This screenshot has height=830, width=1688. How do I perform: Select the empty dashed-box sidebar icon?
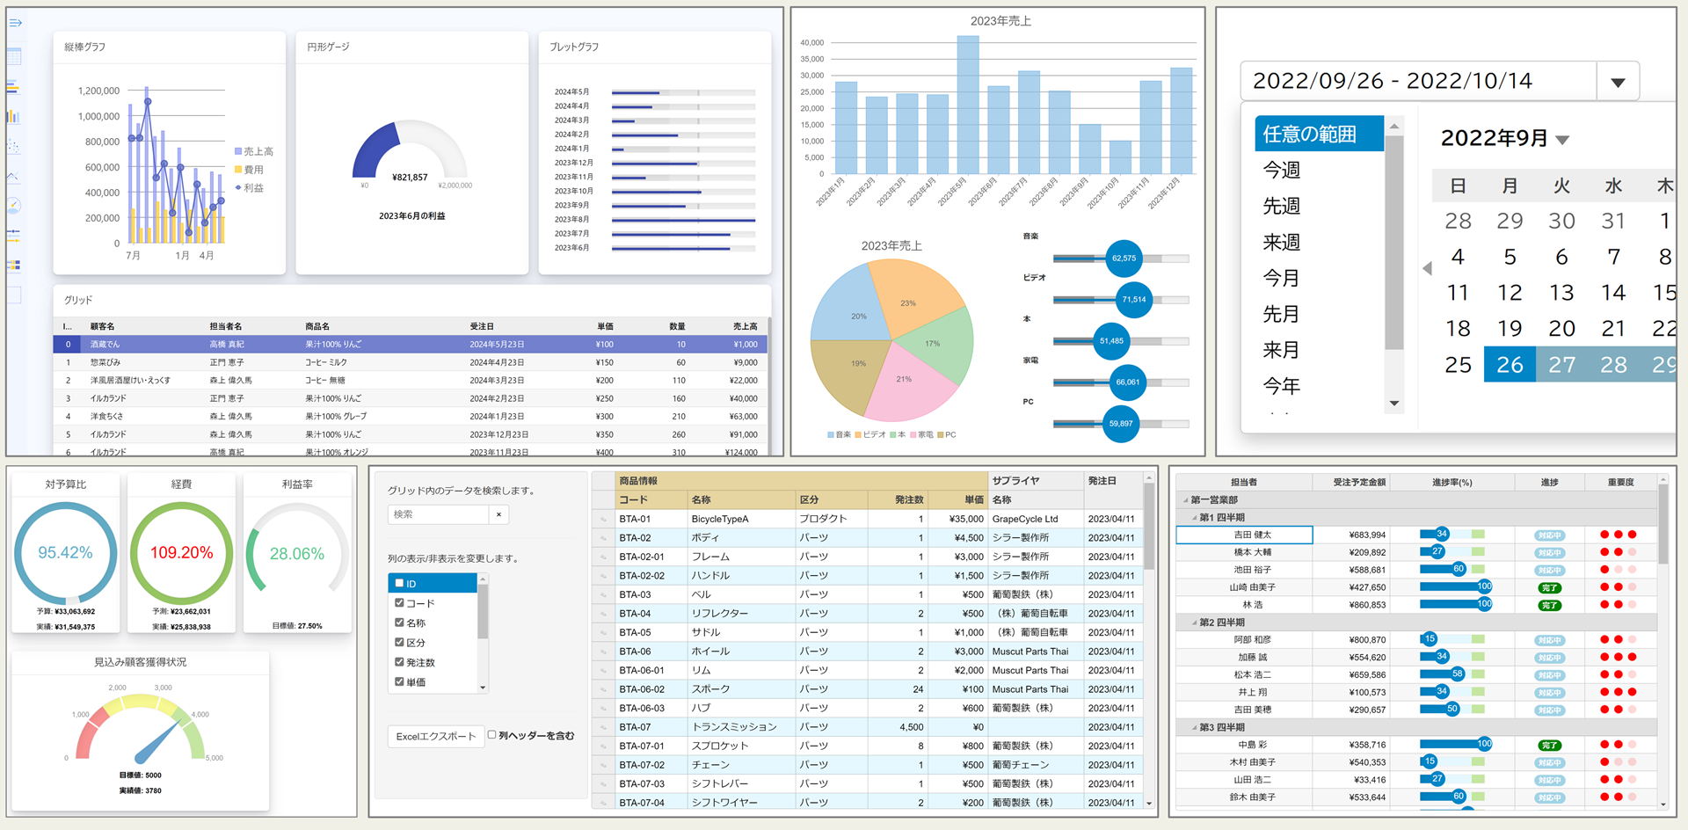point(13,295)
